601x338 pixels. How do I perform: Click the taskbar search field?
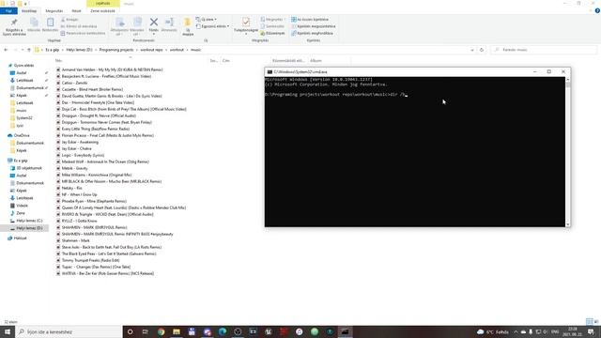coord(69,331)
